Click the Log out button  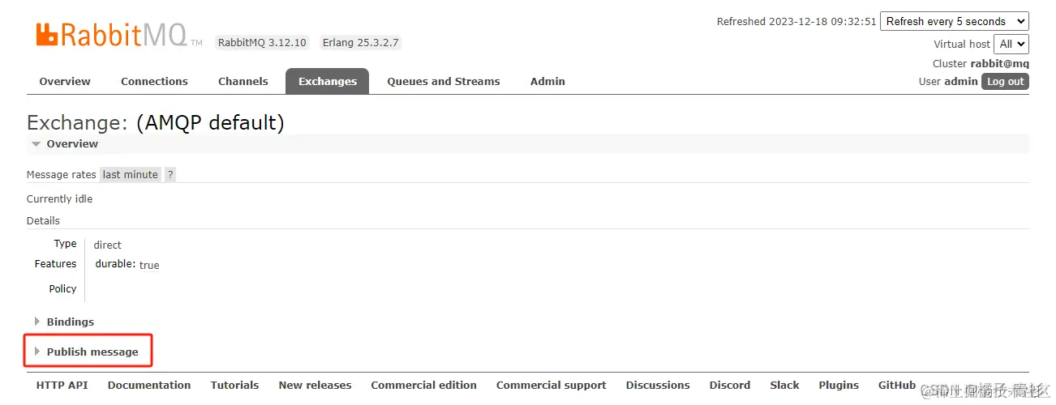pos(1006,81)
